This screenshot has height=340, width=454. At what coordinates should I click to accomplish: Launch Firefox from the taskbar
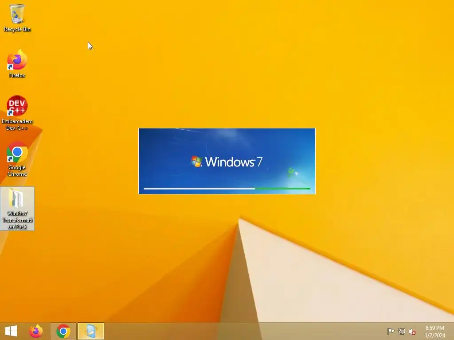35,331
